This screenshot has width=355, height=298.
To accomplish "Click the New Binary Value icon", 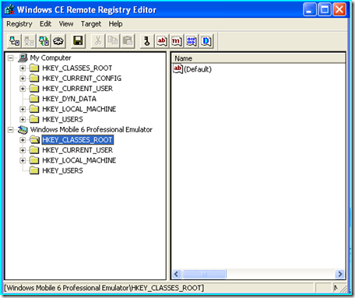I will (x=192, y=41).
